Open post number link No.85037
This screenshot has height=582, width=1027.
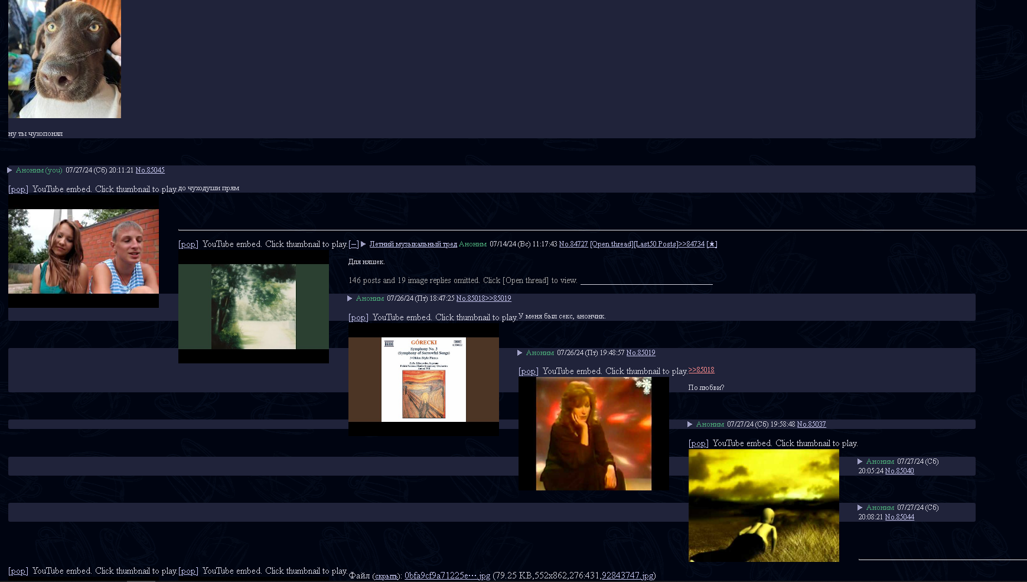[x=811, y=424]
